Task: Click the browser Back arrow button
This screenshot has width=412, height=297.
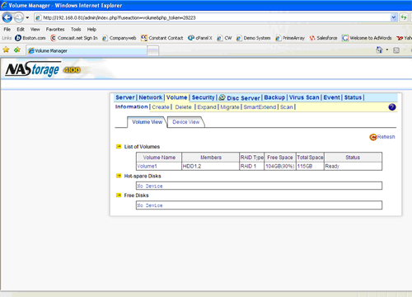Action: point(7,18)
